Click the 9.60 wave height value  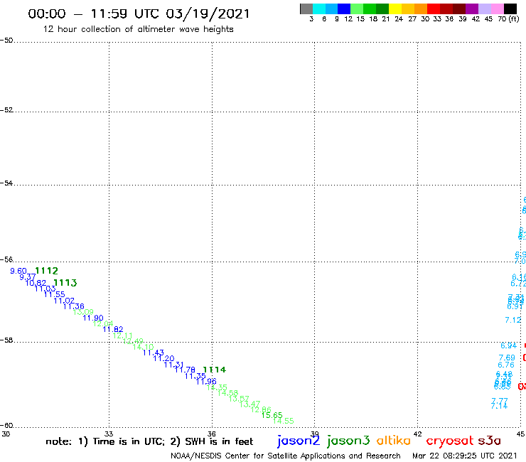[x=18, y=271]
